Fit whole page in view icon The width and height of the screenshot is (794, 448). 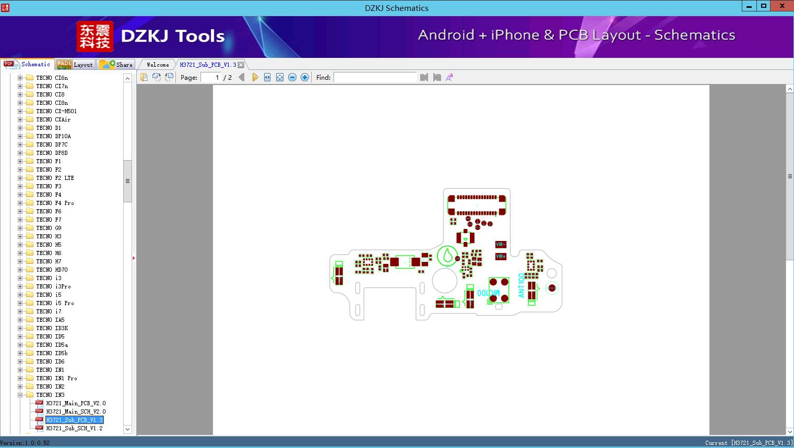[280, 77]
